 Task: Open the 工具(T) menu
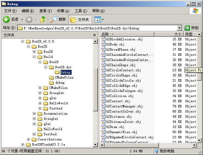(81, 11)
